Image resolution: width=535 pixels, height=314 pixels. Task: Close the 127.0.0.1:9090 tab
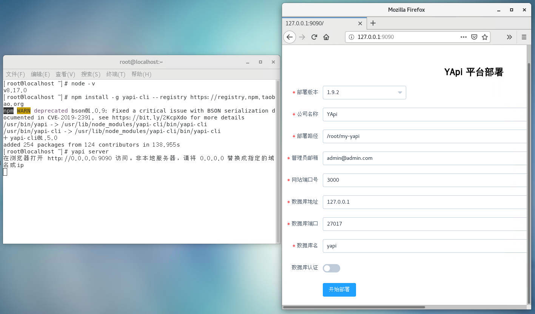360,23
